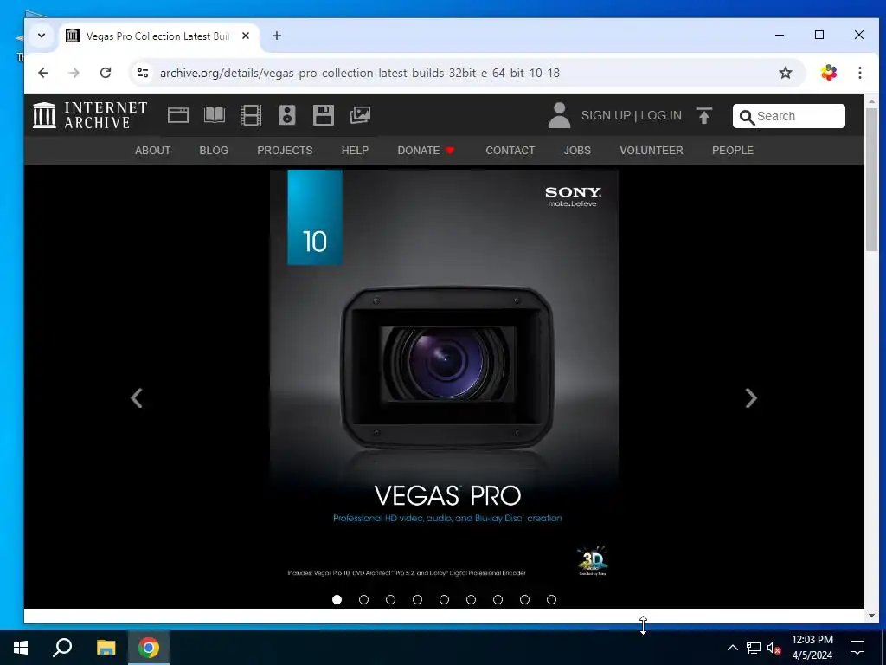Open the Audio speaker icon
Image resolution: width=886 pixels, height=665 pixels.
[287, 115]
